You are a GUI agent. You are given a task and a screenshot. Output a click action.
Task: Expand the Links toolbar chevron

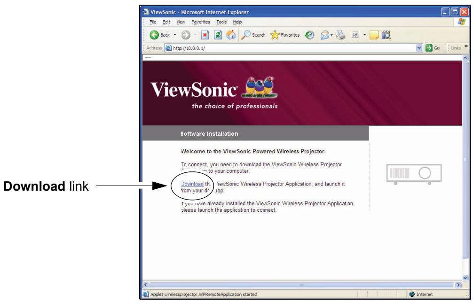coord(466,46)
